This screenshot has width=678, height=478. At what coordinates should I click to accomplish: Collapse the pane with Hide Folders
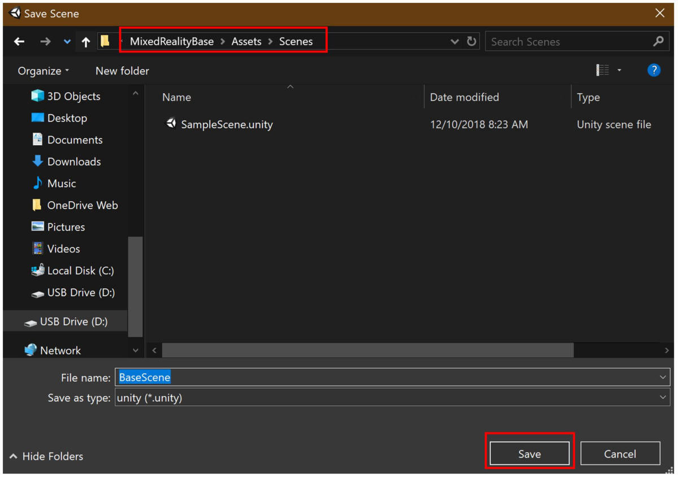46,456
